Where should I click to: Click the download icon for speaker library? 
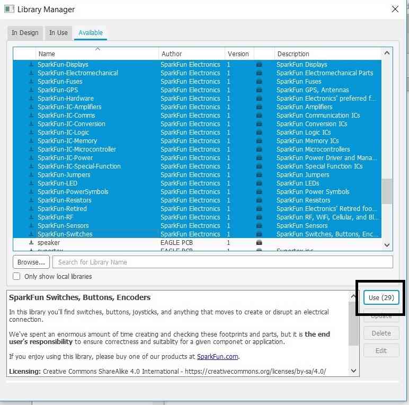[x=31, y=243]
